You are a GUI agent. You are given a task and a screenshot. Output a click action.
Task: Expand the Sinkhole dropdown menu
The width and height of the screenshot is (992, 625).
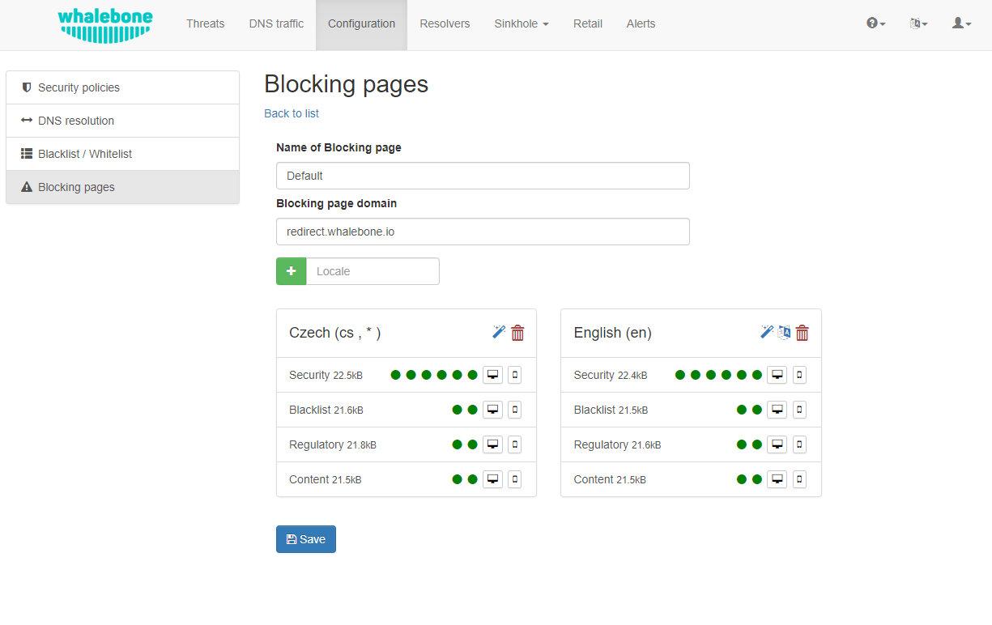coord(522,23)
